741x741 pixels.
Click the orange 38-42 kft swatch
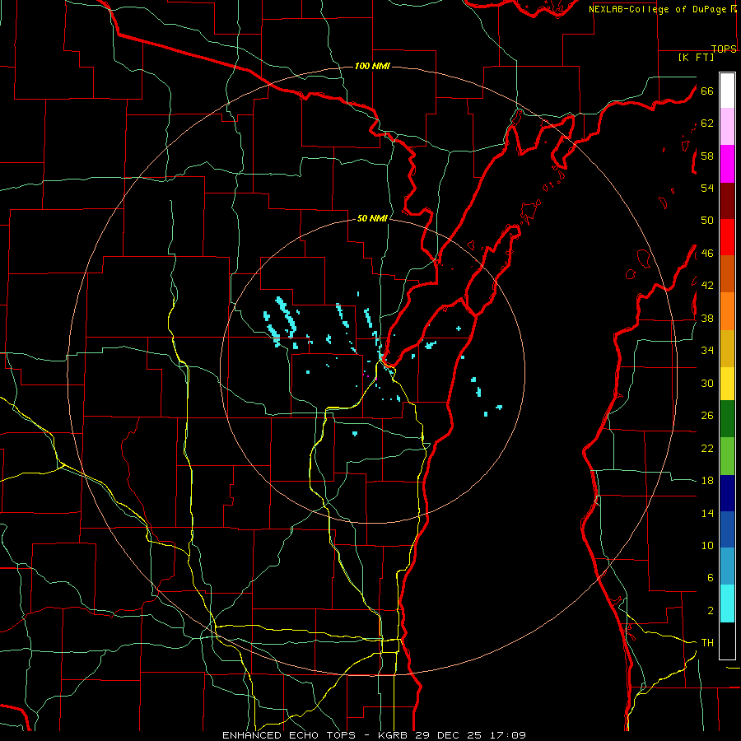(727, 311)
